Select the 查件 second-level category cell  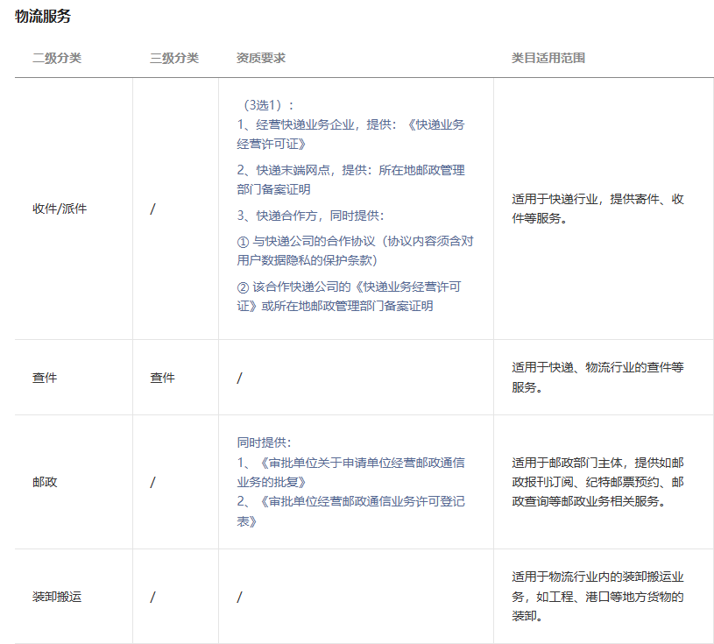point(45,378)
